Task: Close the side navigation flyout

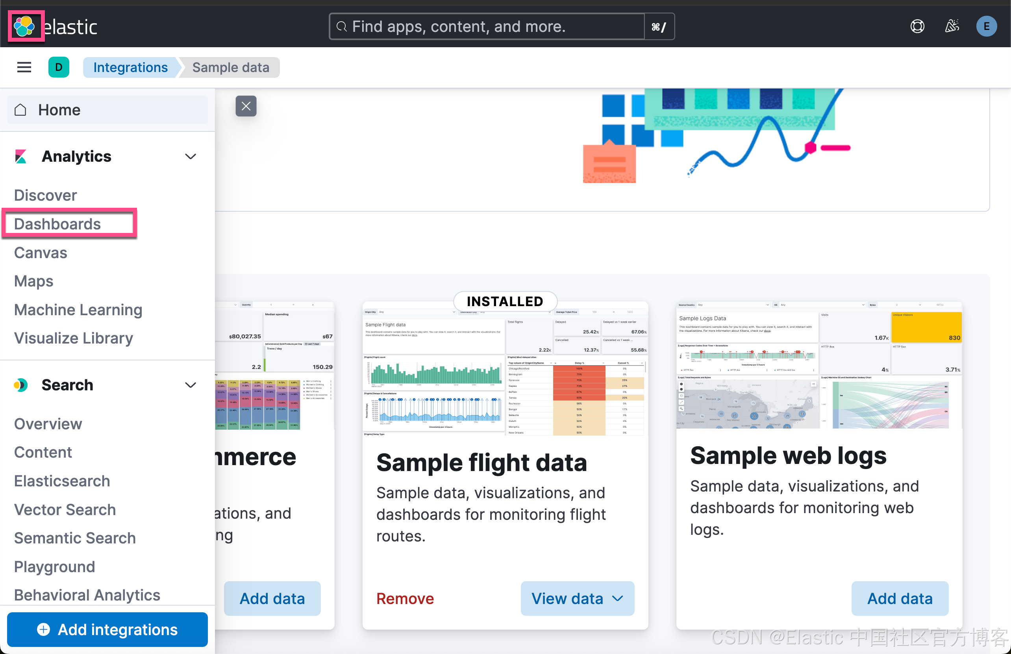Action: point(246,106)
